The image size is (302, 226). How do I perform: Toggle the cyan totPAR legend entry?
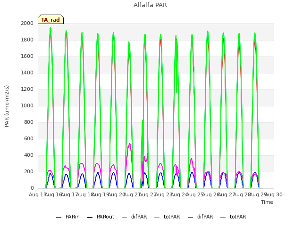coord(168,217)
